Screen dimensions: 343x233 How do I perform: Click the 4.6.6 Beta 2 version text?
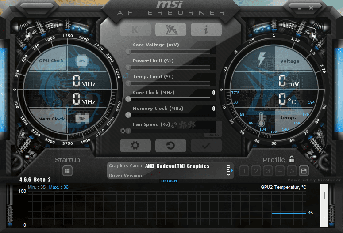click(x=35, y=180)
